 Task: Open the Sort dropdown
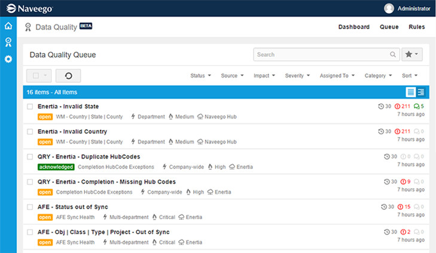click(410, 75)
